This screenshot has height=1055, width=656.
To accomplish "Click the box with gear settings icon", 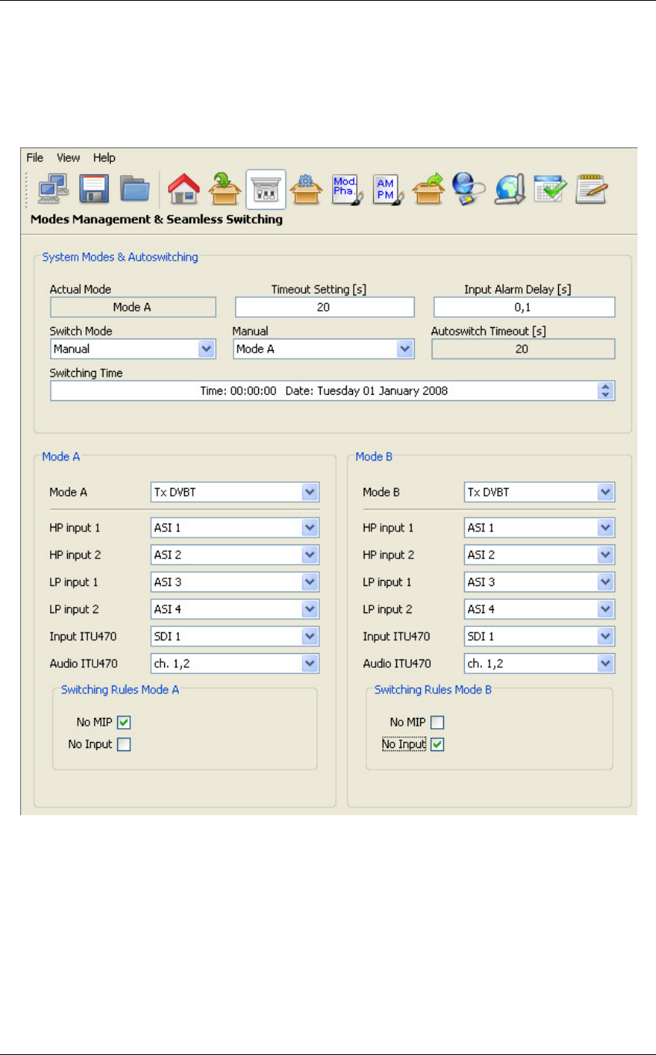I will (307, 190).
